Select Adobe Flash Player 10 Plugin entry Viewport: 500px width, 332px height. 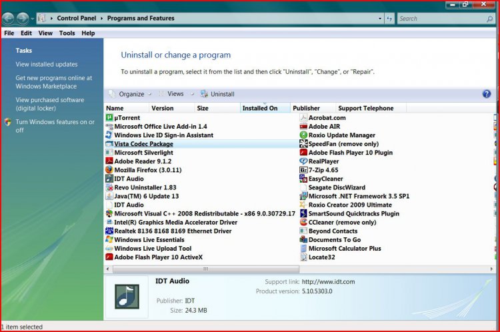(351, 153)
